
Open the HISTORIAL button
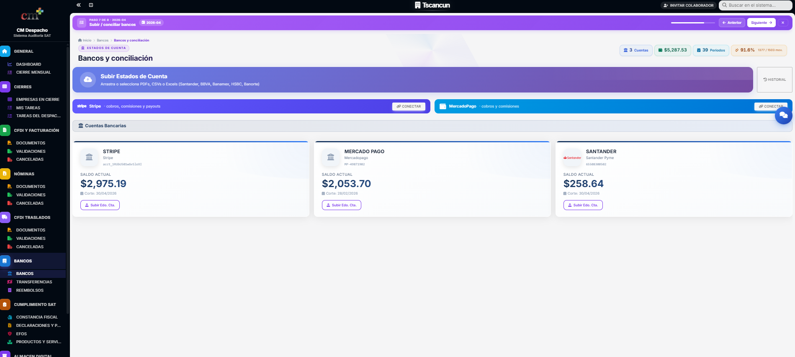click(774, 80)
